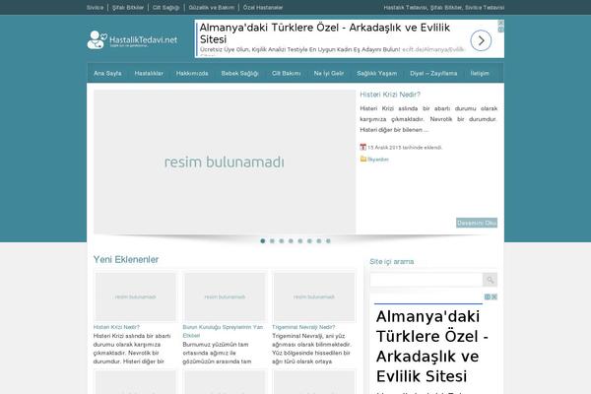
Task: Click the search magnifier icon button
Action: (490, 280)
